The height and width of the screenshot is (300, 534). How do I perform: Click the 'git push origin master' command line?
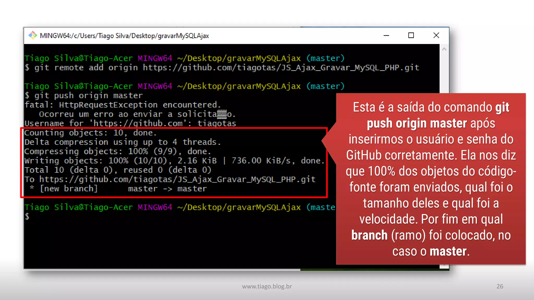(84, 96)
